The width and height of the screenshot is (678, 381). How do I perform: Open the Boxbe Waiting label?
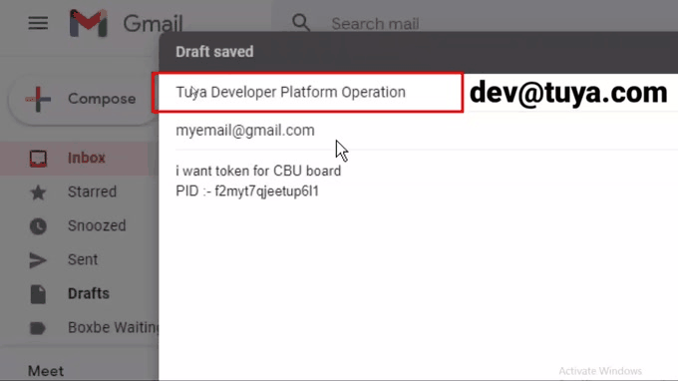click(114, 327)
